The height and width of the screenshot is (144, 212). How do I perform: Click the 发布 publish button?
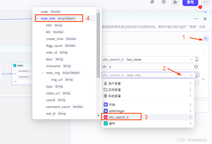(x=190, y=2)
